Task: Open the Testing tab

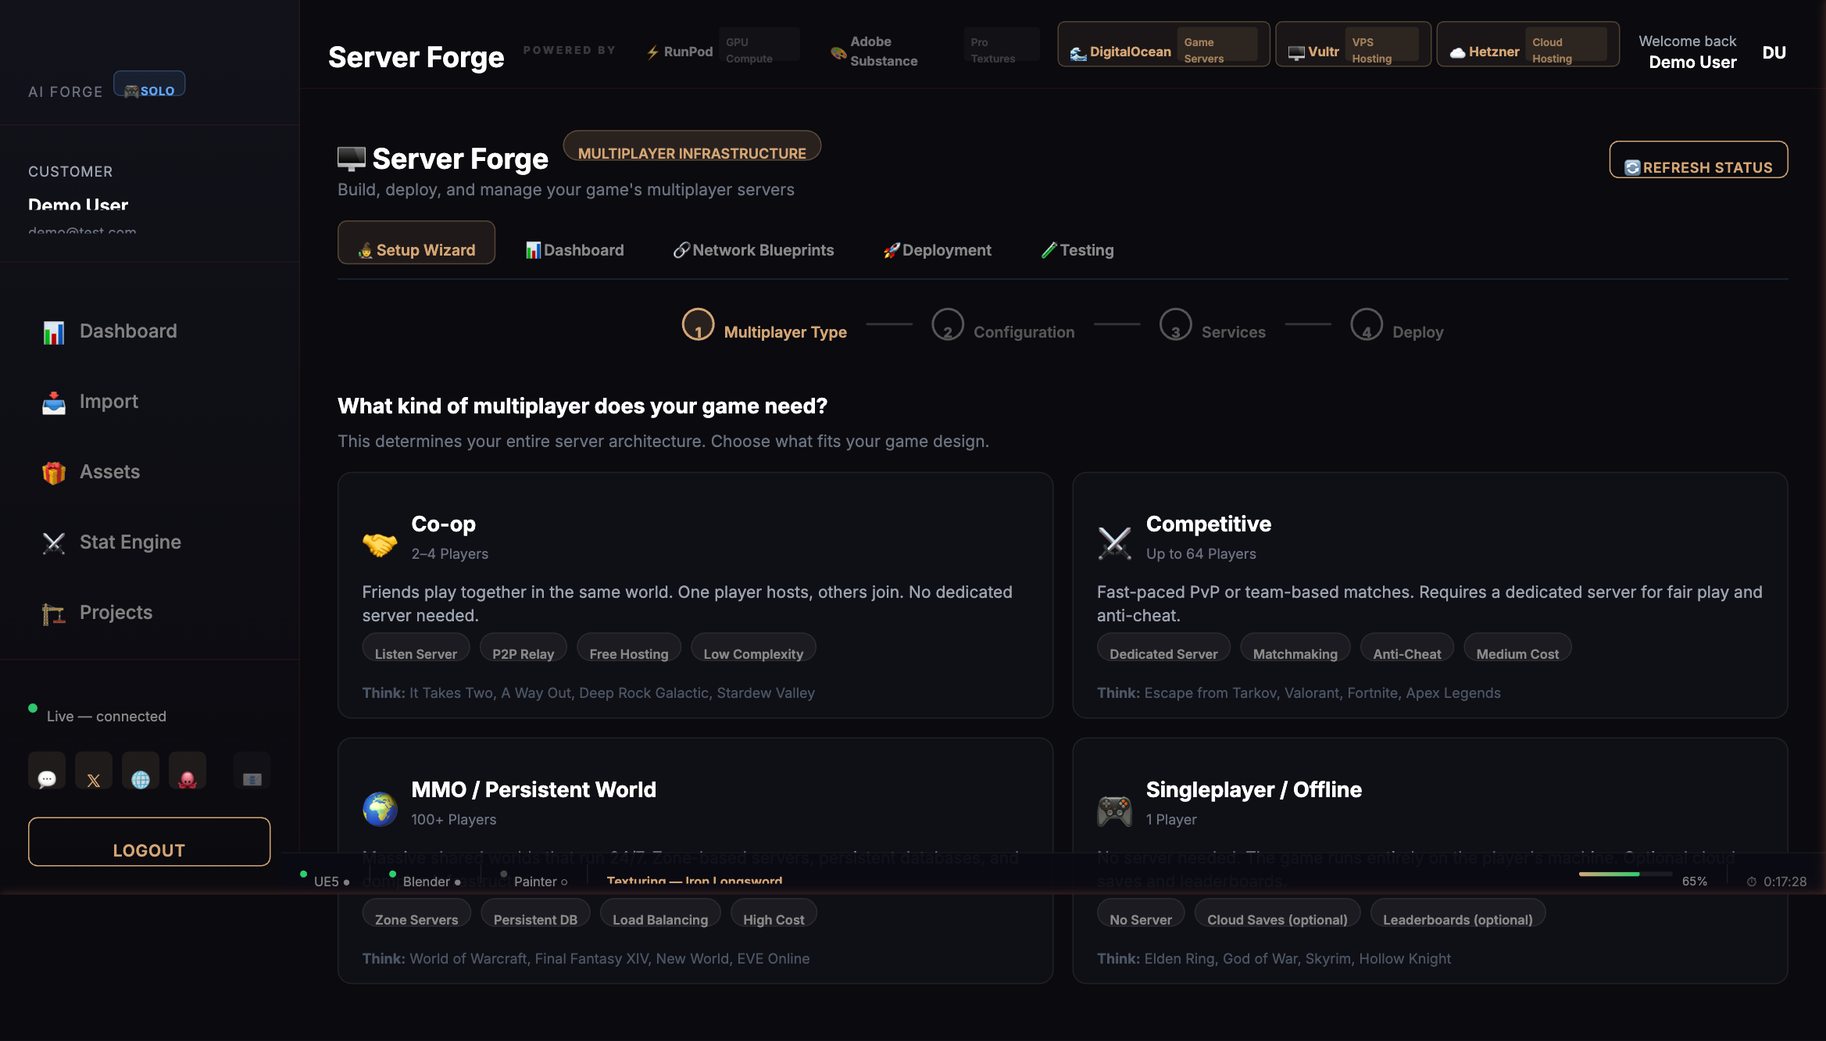Action: [x=1077, y=250]
